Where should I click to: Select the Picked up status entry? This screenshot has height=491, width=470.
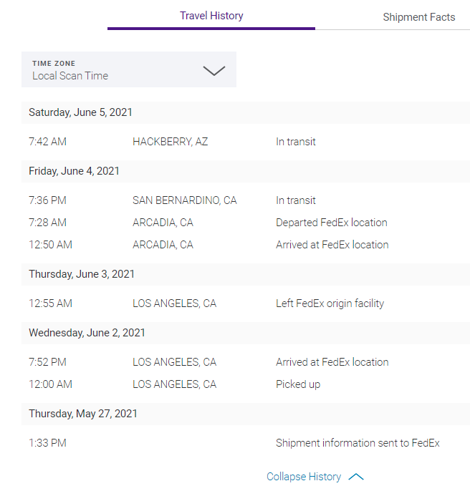pos(298,384)
